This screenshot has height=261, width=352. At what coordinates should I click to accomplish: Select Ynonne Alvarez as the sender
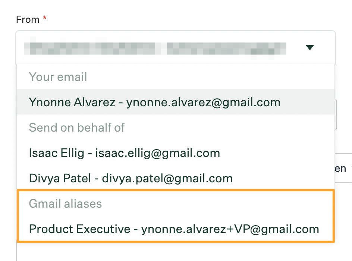click(x=176, y=102)
